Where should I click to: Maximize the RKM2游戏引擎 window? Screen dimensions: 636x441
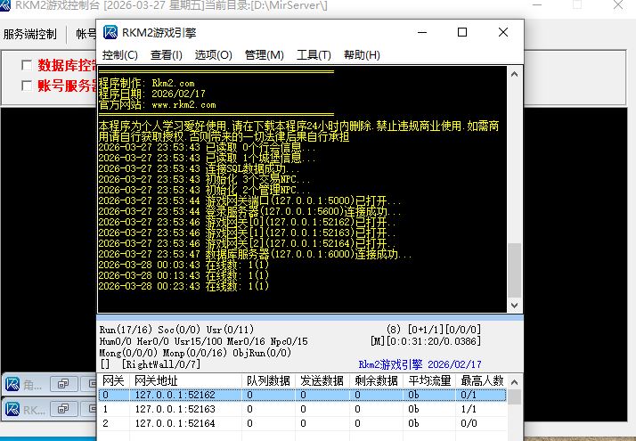pyautogui.click(x=462, y=33)
